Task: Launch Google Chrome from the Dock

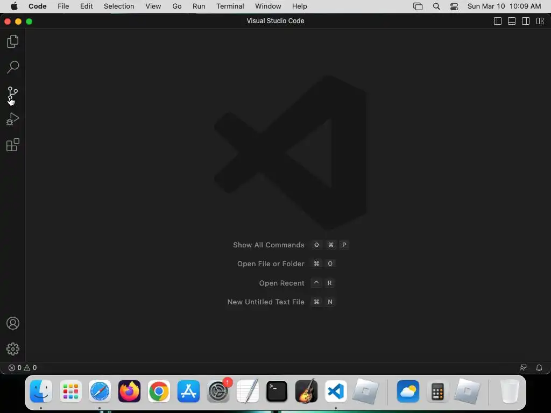Action: coord(159,391)
